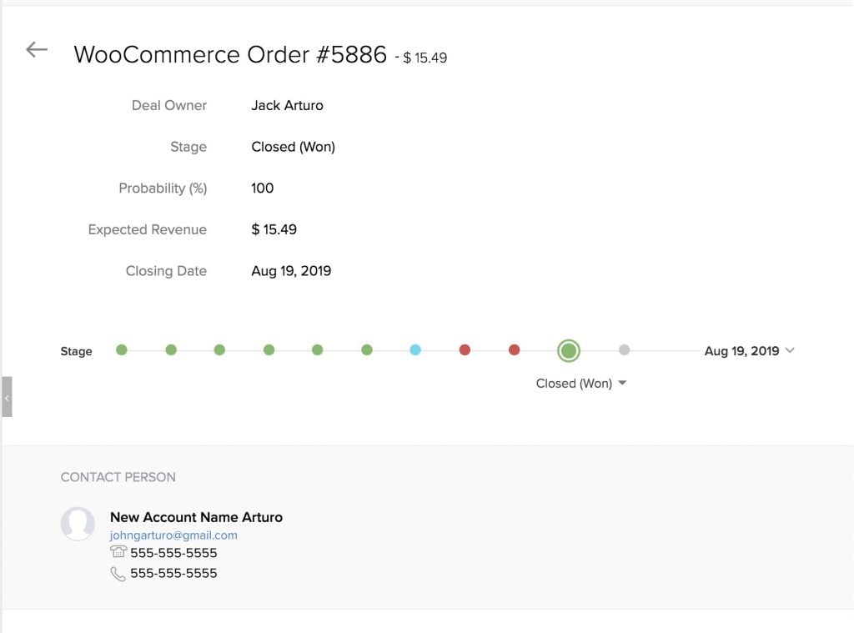Expand the left sidebar using the side handle
This screenshot has height=633, width=854.
click(x=7, y=397)
